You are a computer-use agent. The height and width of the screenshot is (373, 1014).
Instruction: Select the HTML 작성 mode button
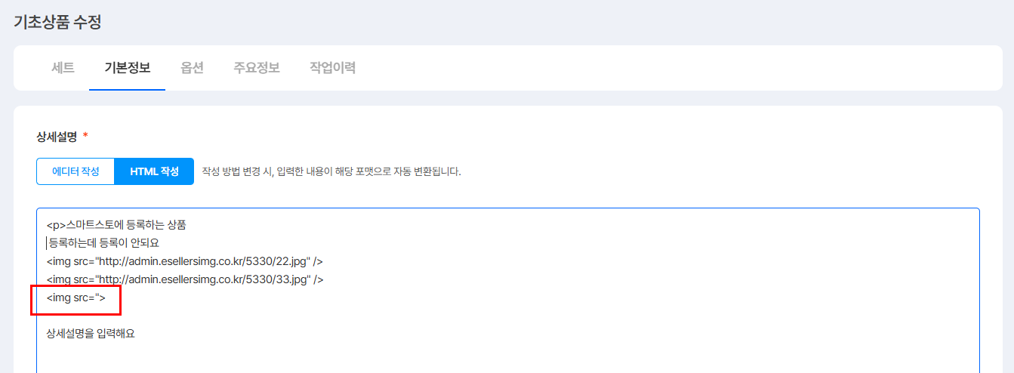(154, 171)
